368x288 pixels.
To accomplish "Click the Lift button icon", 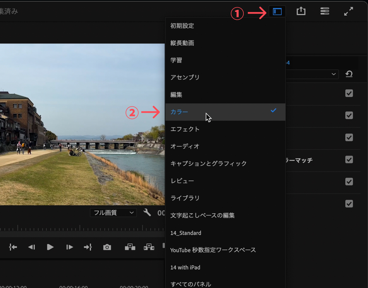I will (x=130, y=247).
